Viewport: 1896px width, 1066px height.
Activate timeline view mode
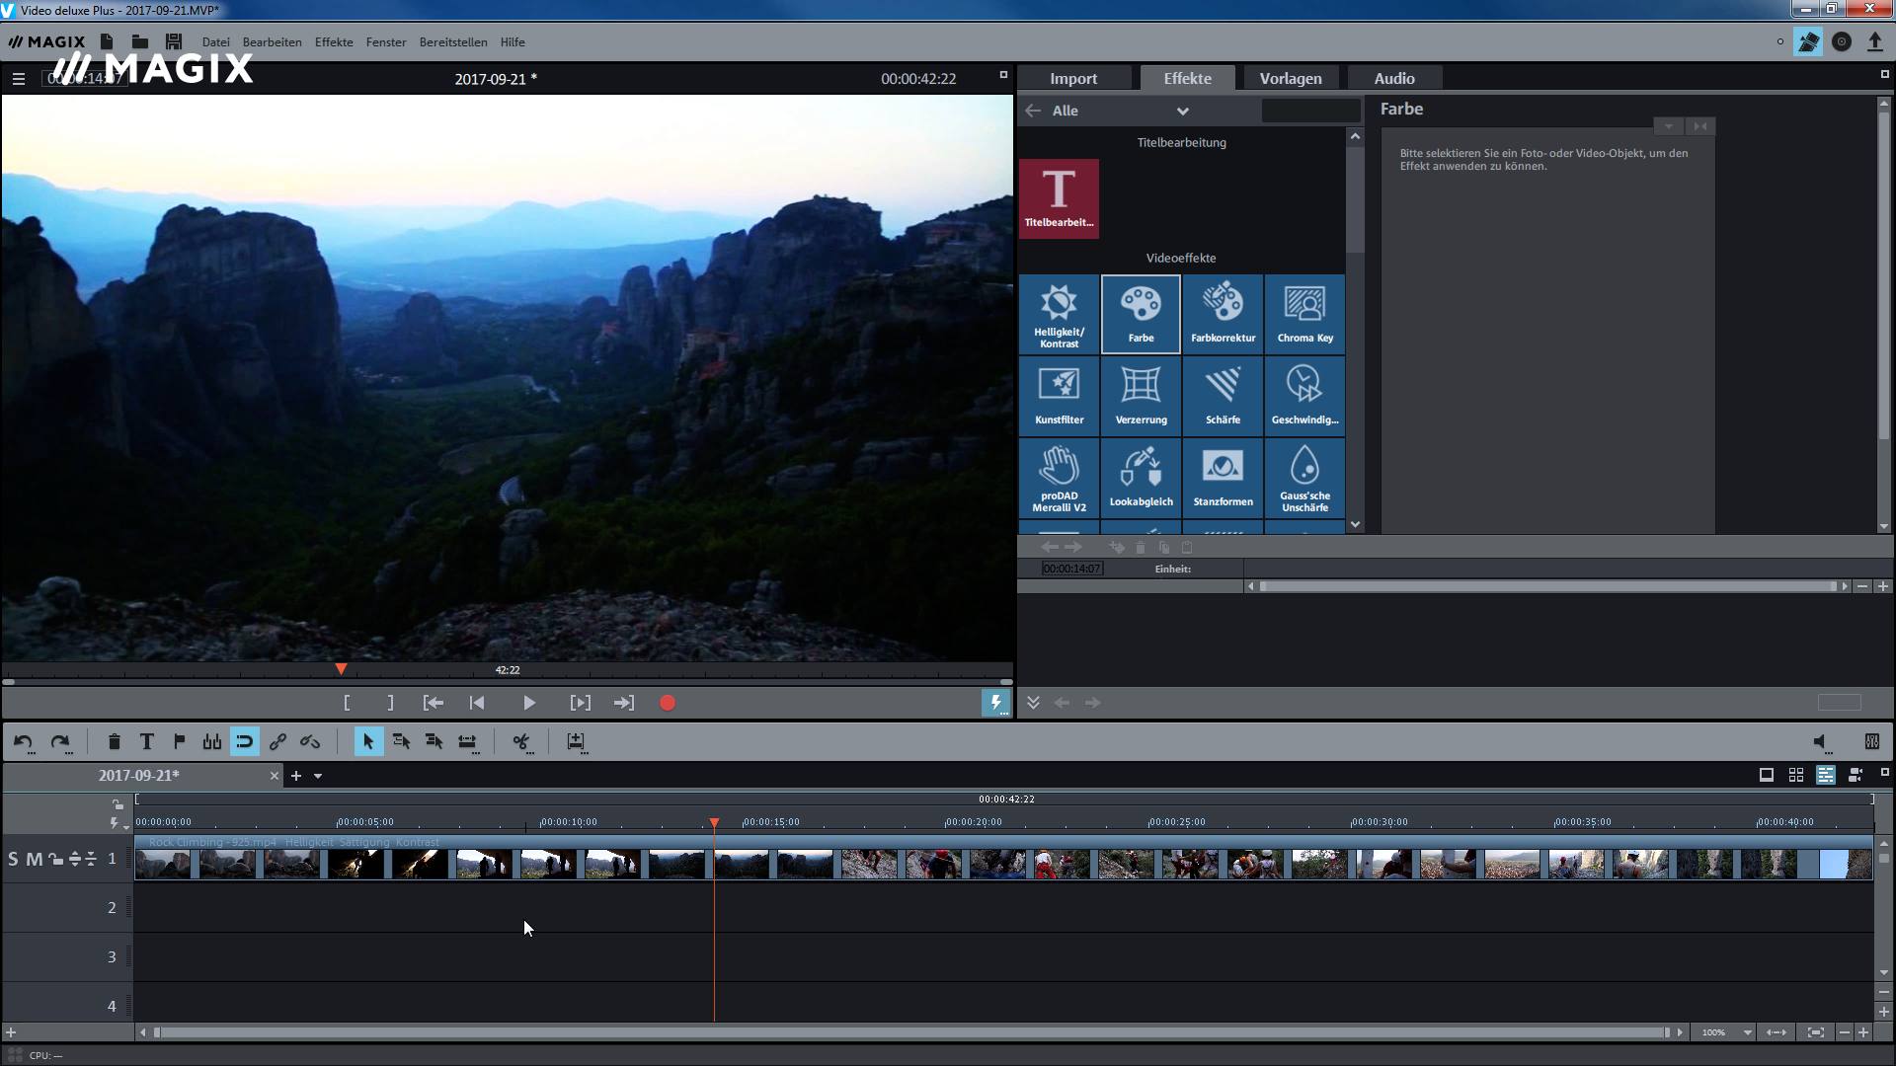(1826, 776)
